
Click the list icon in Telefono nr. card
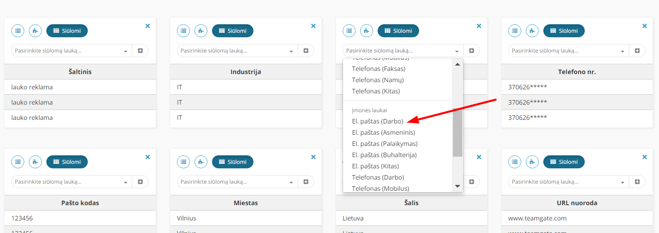click(515, 31)
